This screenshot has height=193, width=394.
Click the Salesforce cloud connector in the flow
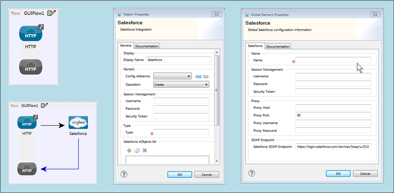pyautogui.click(x=78, y=122)
